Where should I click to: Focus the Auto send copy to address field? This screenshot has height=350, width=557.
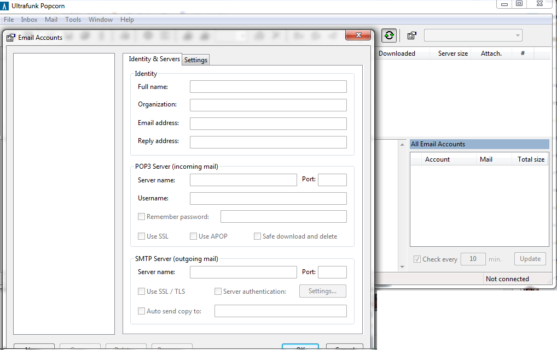point(281,311)
